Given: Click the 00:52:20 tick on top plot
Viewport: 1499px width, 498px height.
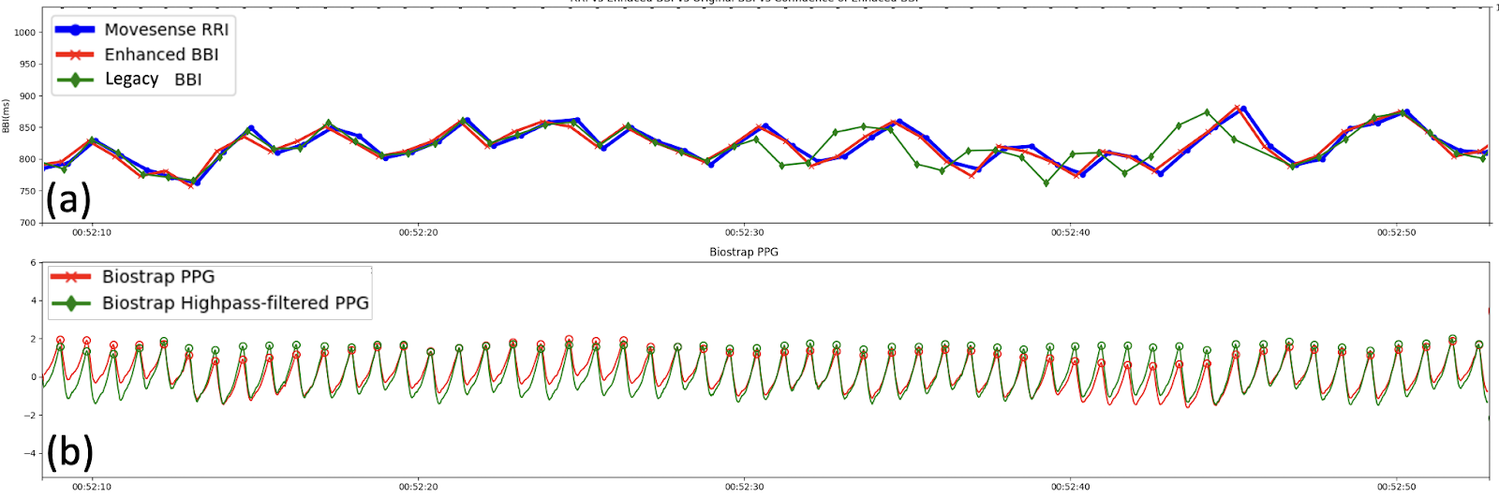Looking at the screenshot, I should tap(418, 232).
